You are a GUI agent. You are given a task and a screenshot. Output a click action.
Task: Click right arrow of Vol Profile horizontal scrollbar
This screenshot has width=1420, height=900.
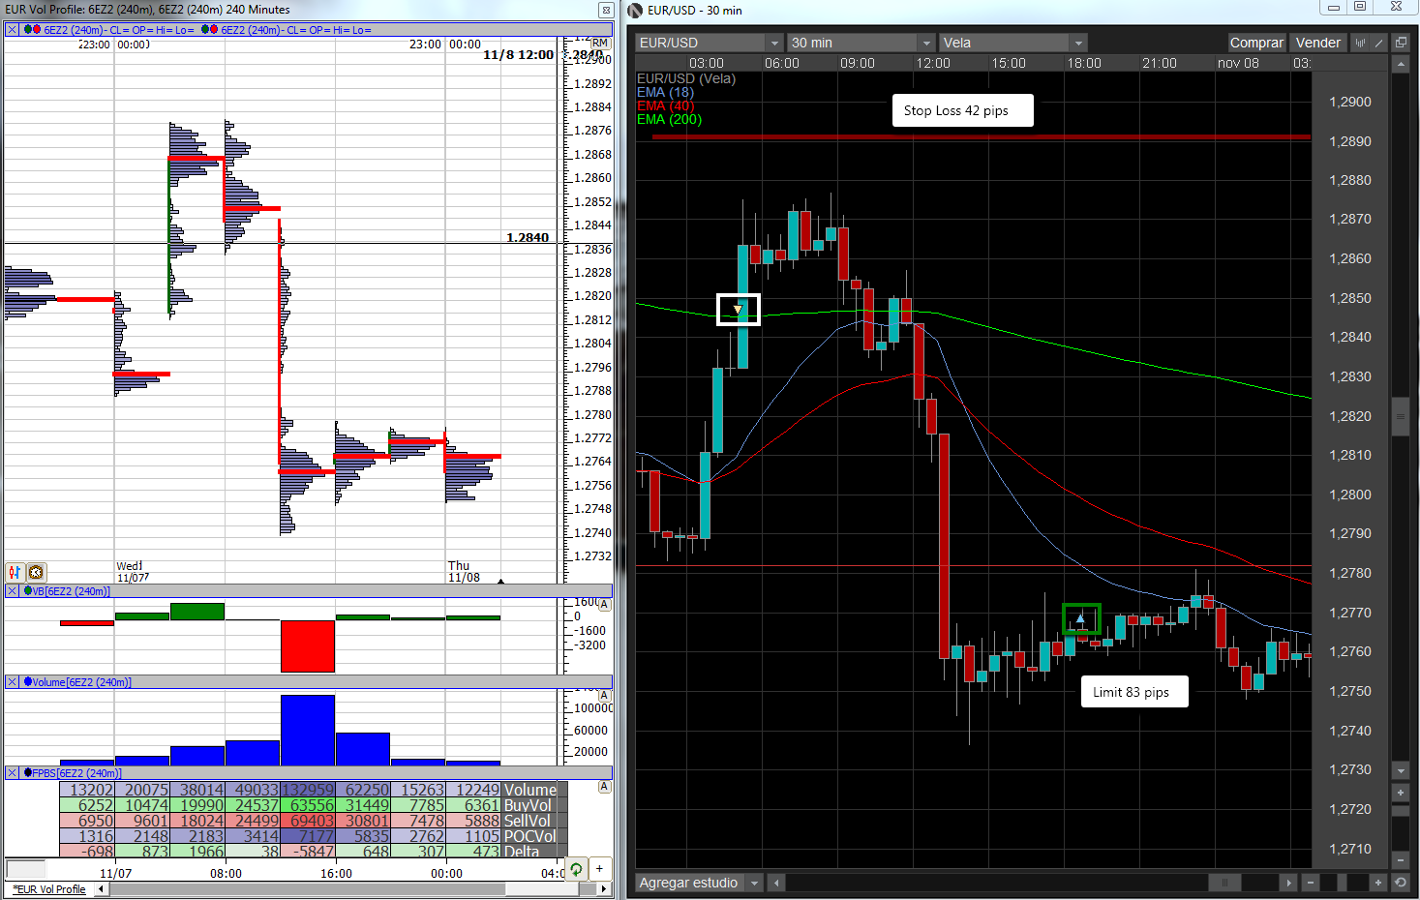tap(604, 889)
